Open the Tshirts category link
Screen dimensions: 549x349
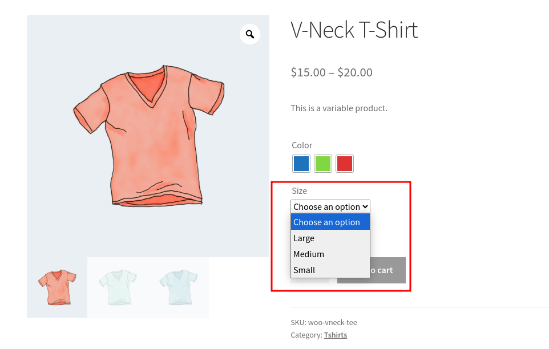(x=336, y=335)
